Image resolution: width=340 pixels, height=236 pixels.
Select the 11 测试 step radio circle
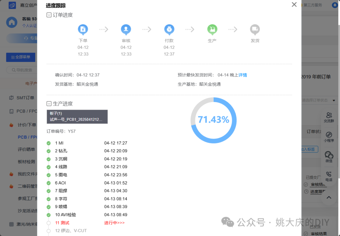[x=48, y=223]
